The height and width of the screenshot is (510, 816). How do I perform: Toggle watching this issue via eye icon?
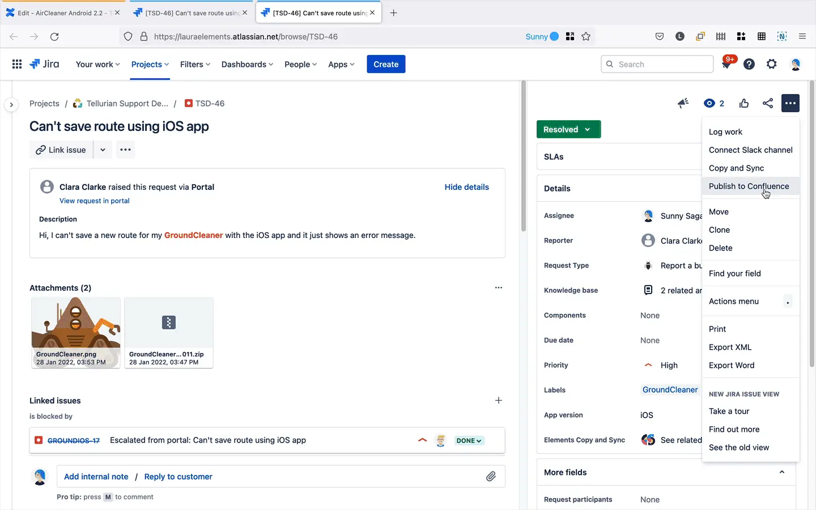pos(709,103)
